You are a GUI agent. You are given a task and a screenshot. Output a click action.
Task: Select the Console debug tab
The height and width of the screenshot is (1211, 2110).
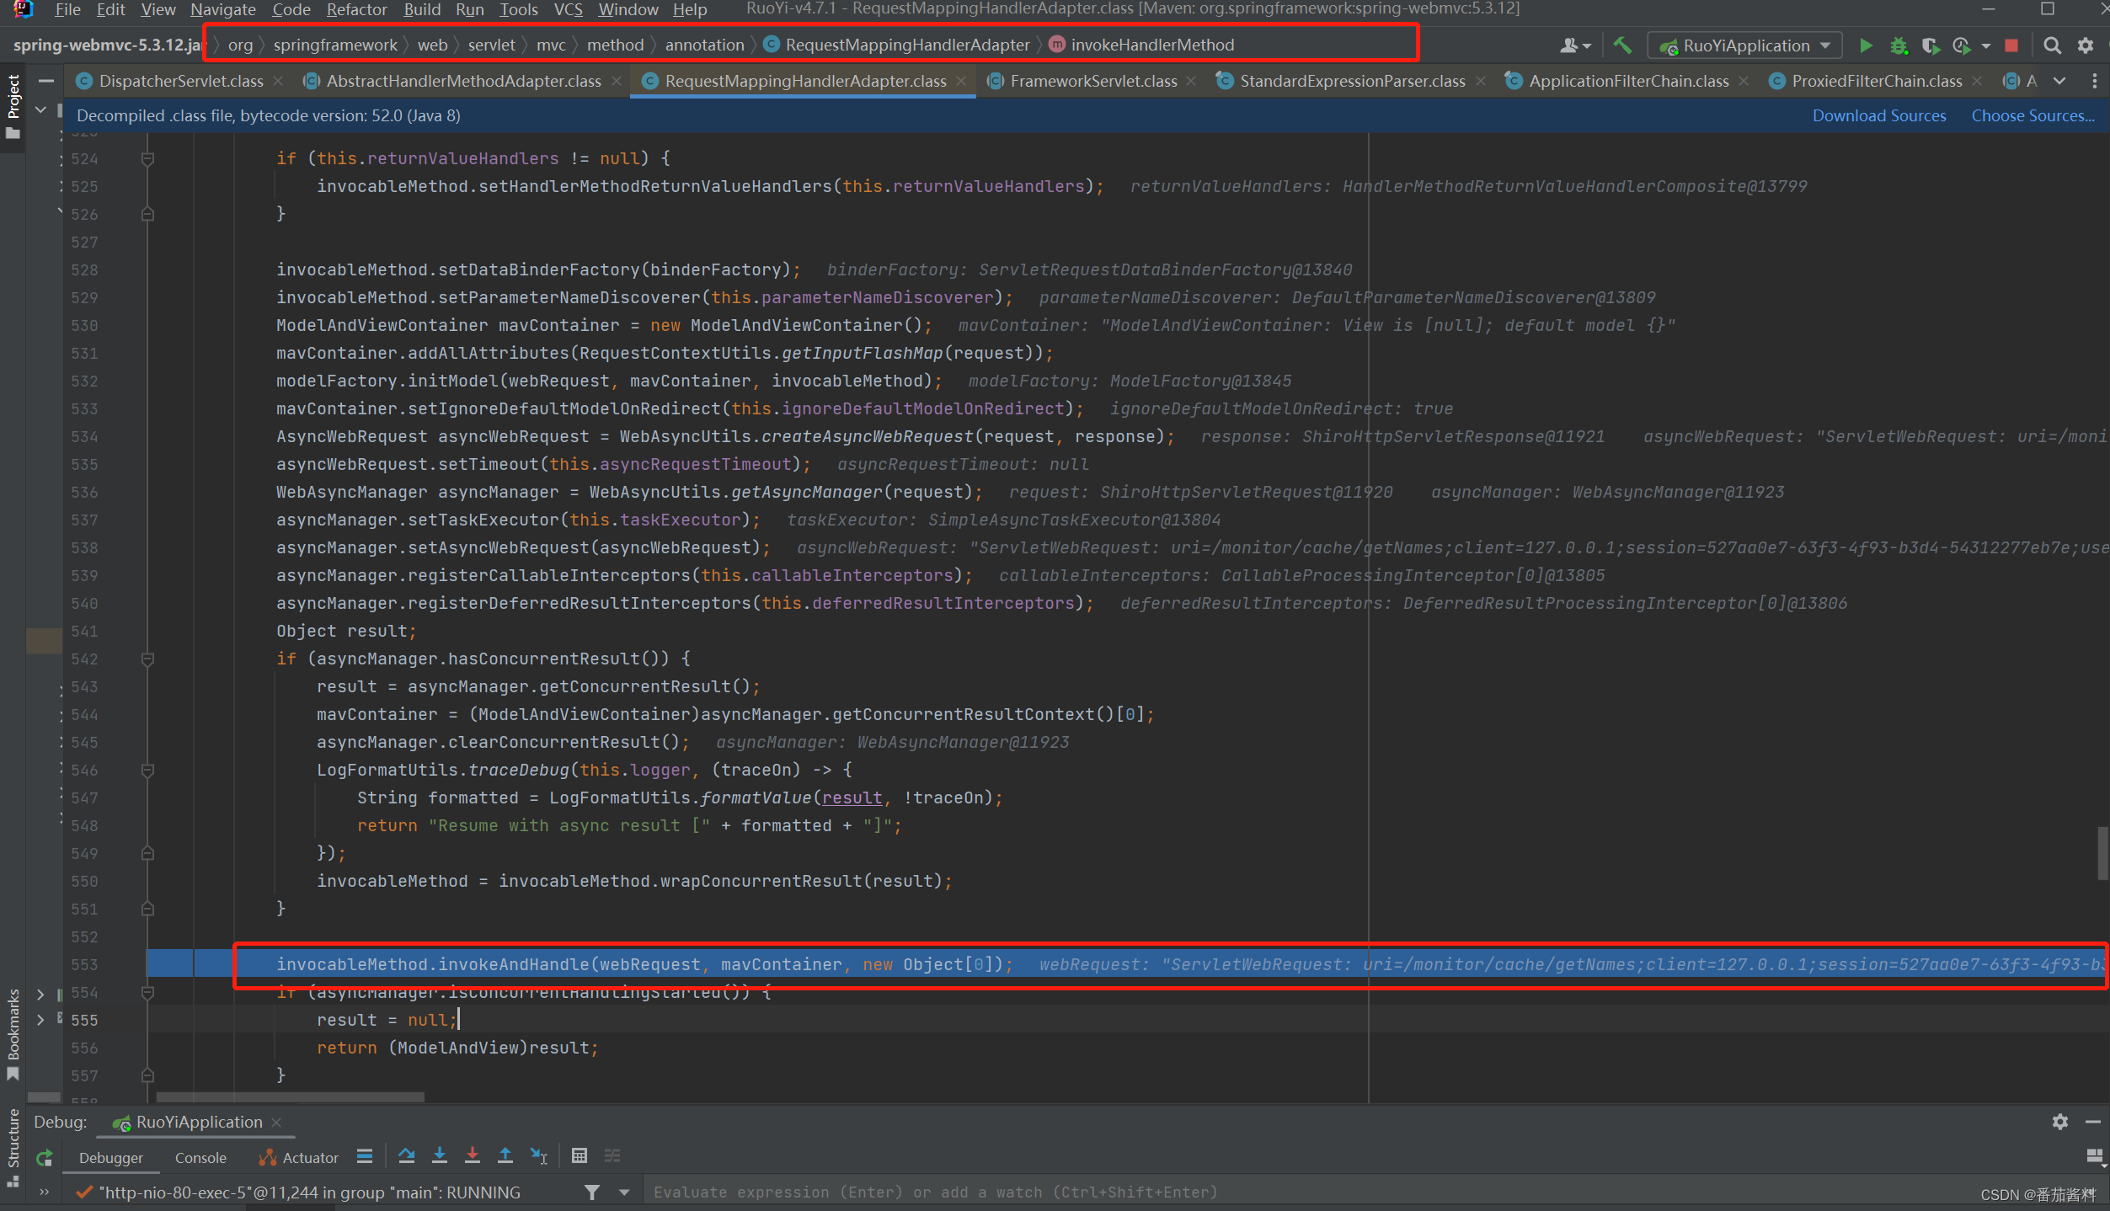[x=200, y=1158]
